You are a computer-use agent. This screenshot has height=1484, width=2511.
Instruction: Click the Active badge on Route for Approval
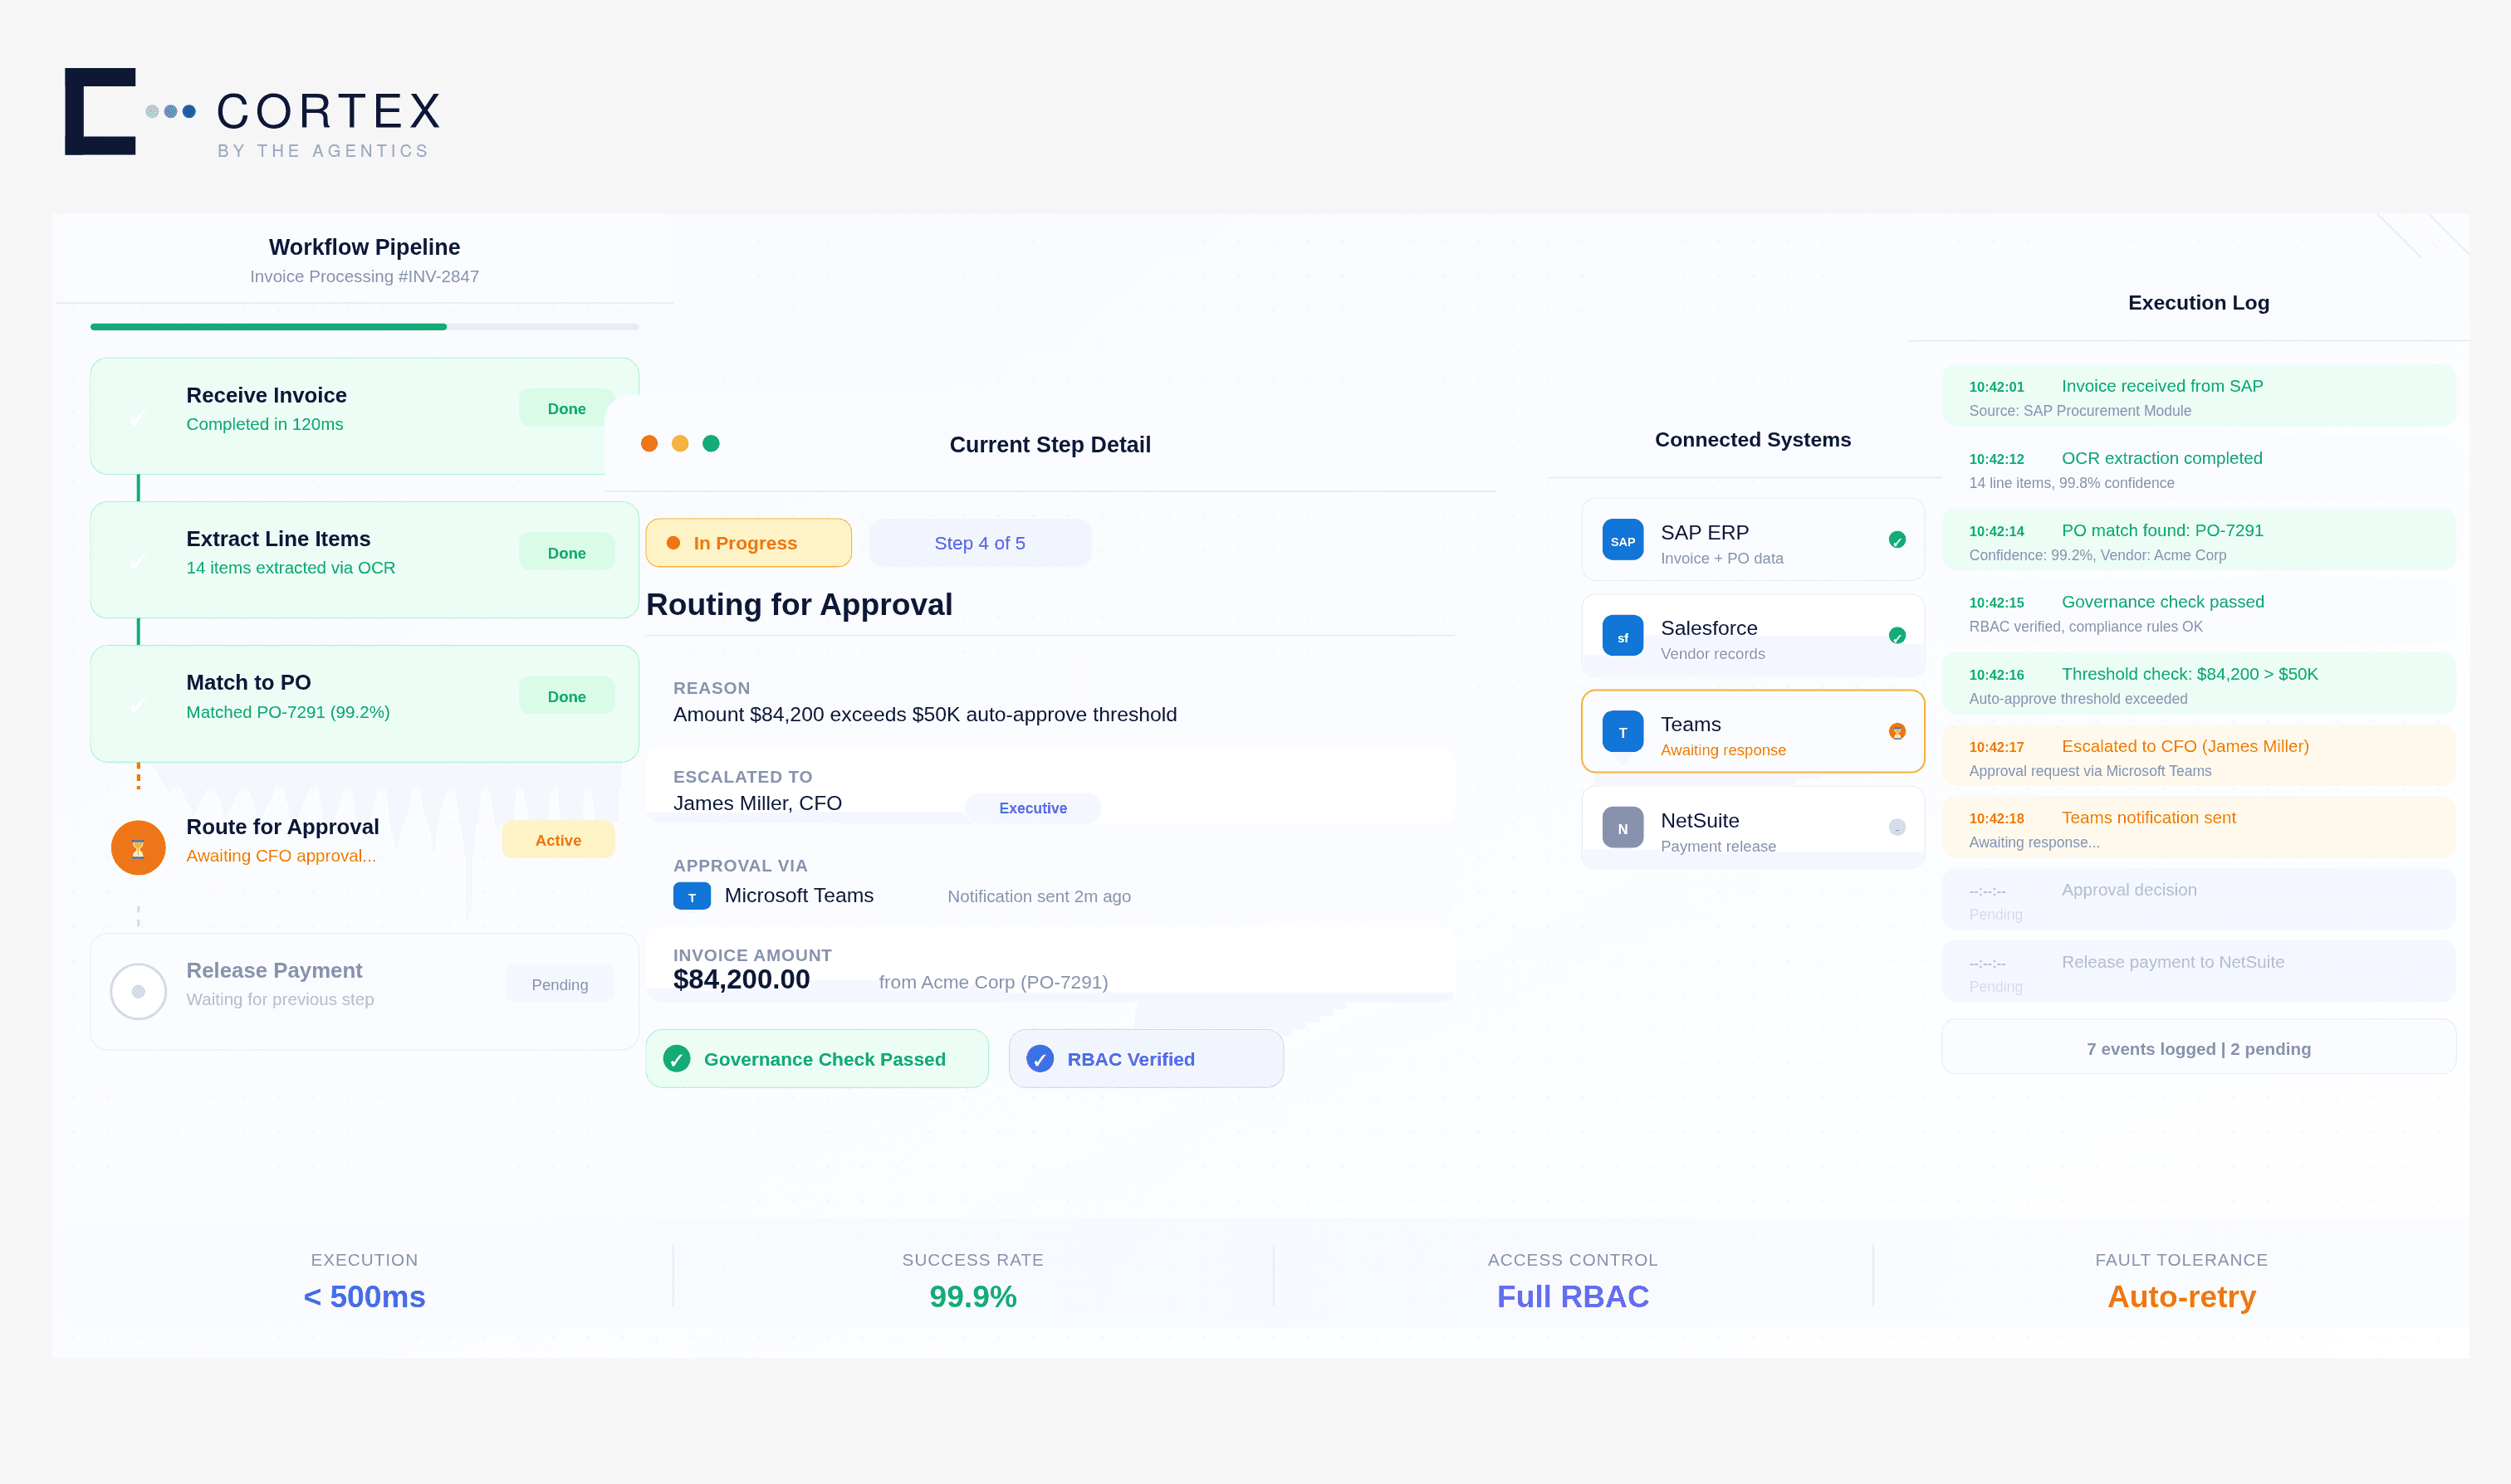(557, 840)
